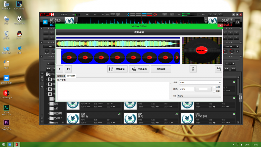The image size is (261, 147).
Task: Open the Adobe Audition desktop icon
Action: pos(6,109)
